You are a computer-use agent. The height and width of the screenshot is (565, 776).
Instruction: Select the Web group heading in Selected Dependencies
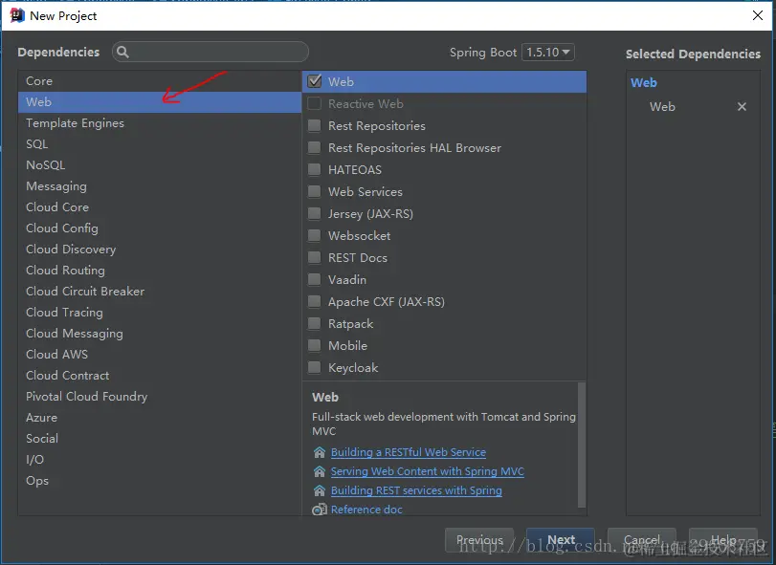click(x=643, y=82)
